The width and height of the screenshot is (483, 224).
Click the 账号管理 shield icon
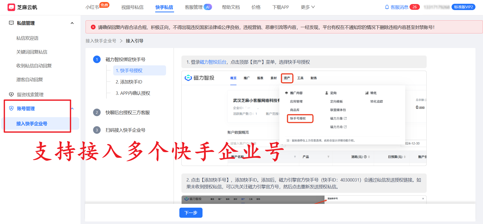(x=11, y=108)
